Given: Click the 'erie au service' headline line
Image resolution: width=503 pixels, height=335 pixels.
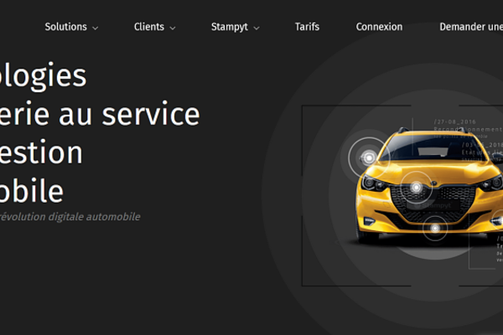Looking at the screenshot, I should 100,115.
